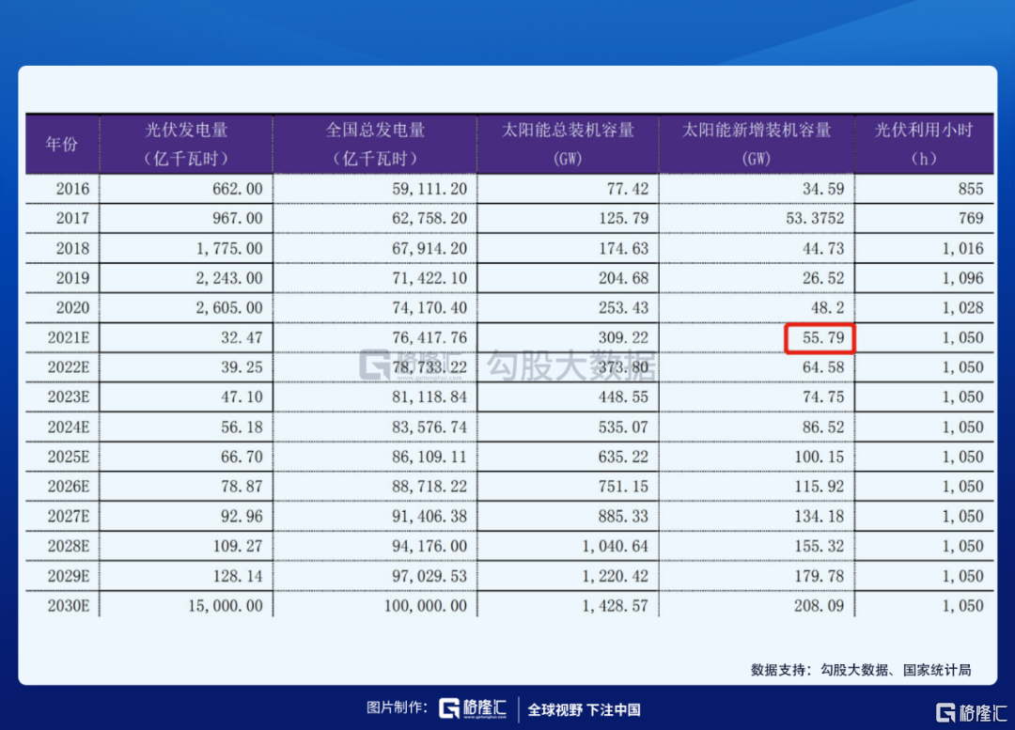
Task: Select the 1,096 hours cell
Action: tap(962, 278)
